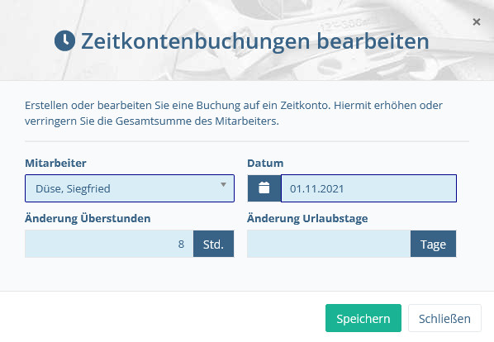Select the 'Düse, Siegfried' employee combo box

130,188
